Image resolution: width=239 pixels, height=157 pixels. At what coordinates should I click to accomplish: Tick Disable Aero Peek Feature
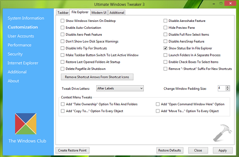[62, 35]
